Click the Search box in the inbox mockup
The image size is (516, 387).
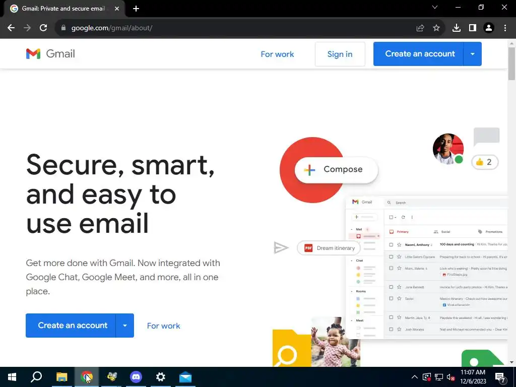click(x=446, y=203)
